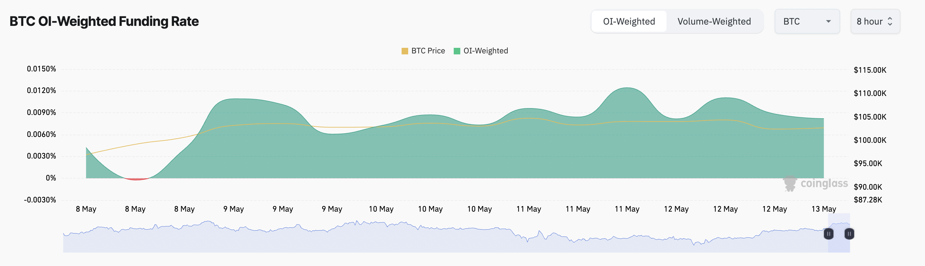Image resolution: width=925 pixels, height=266 pixels.
Task: Click the red negative funding area
Action: [x=136, y=179]
